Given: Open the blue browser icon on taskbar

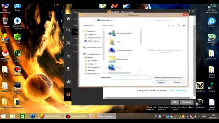Looking at the screenshot, I should (x=33, y=116).
